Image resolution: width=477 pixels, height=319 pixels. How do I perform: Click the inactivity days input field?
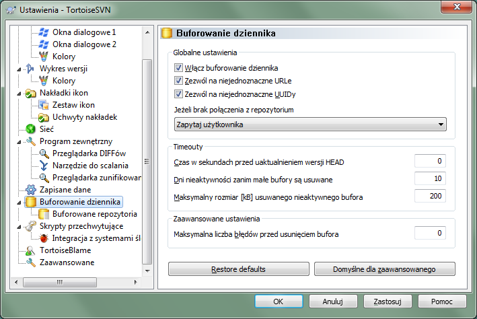pyautogui.click(x=430, y=178)
